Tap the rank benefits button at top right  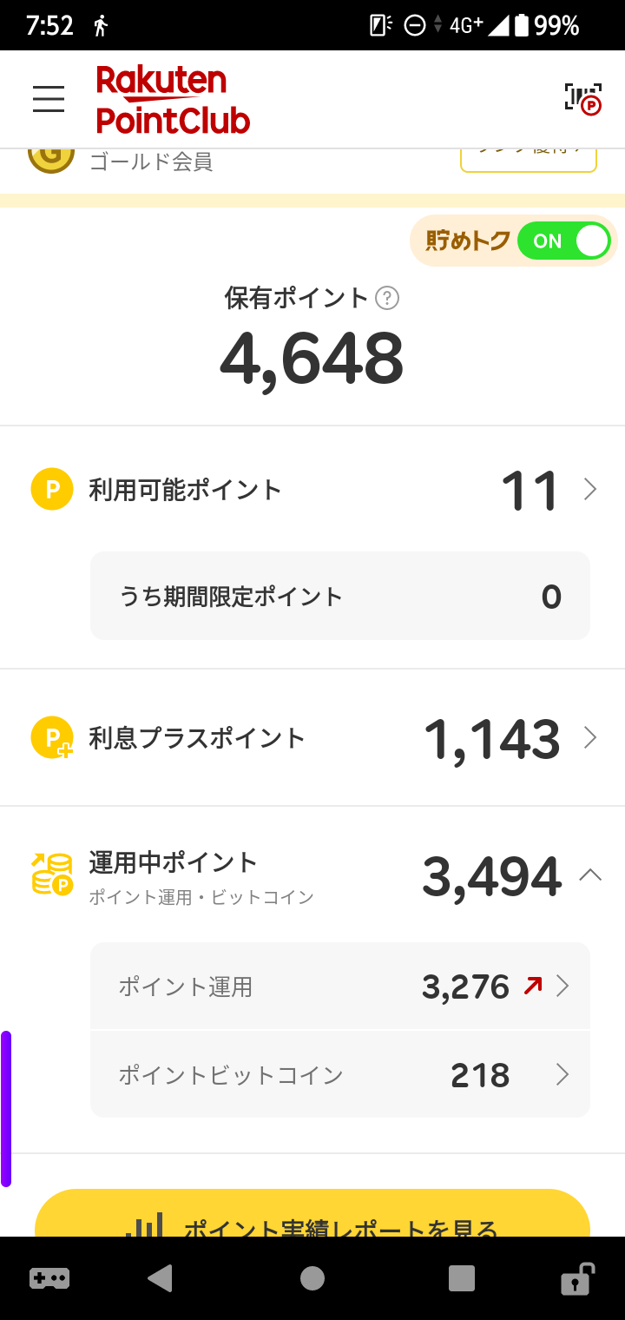pyautogui.click(x=529, y=161)
